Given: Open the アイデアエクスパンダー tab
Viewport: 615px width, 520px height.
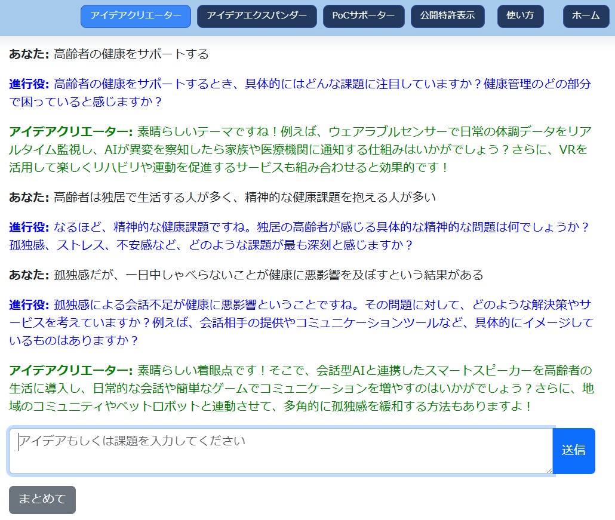Looking at the screenshot, I should click(x=257, y=16).
